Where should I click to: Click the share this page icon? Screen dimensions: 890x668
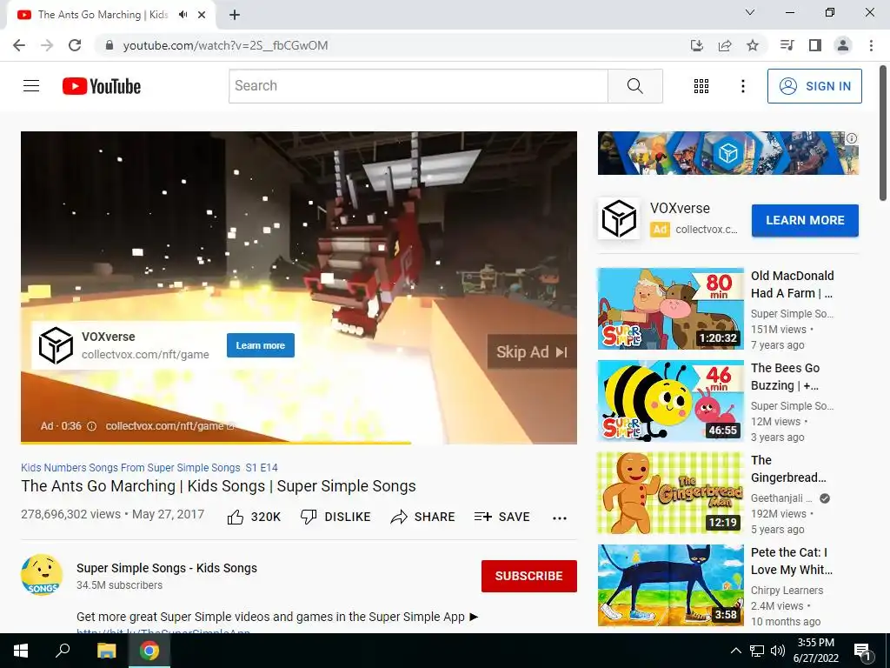725,45
